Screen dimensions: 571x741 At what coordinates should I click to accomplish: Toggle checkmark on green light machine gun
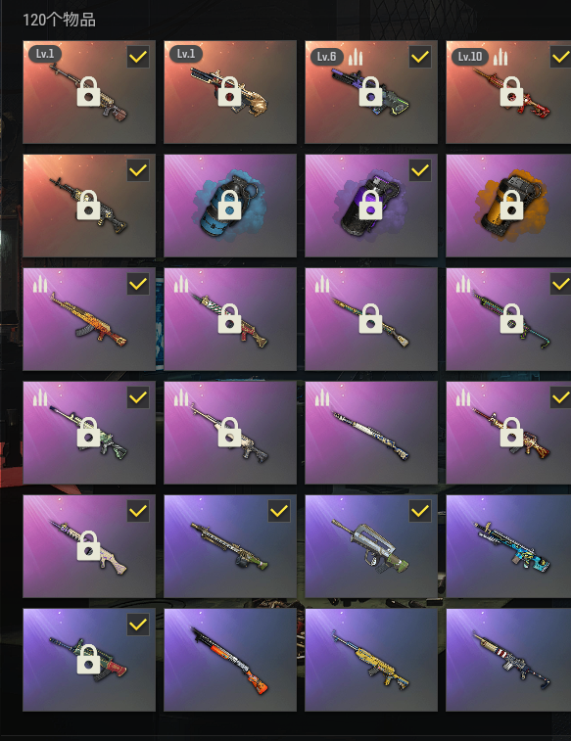click(x=279, y=511)
